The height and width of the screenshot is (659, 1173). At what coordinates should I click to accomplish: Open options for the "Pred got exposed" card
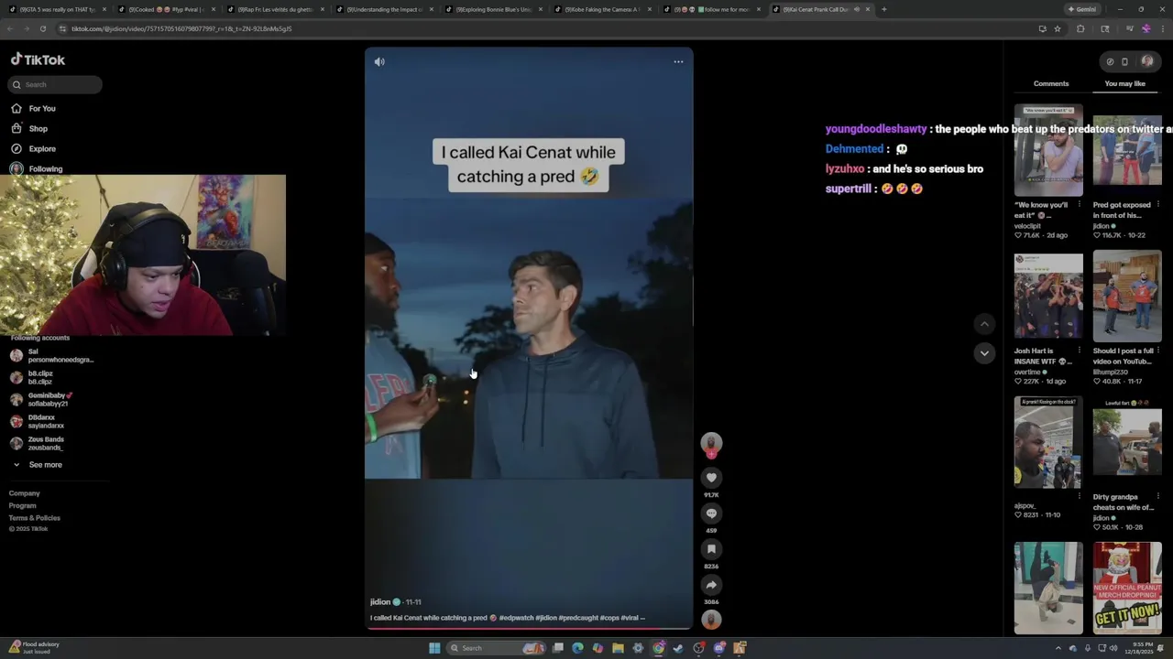[x=1158, y=205]
